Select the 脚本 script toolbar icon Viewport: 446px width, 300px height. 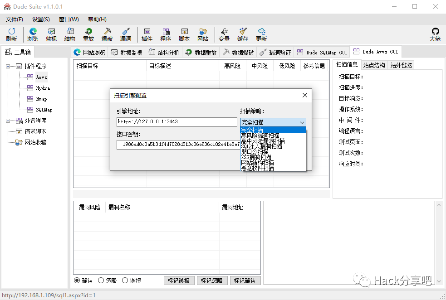(x=184, y=34)
